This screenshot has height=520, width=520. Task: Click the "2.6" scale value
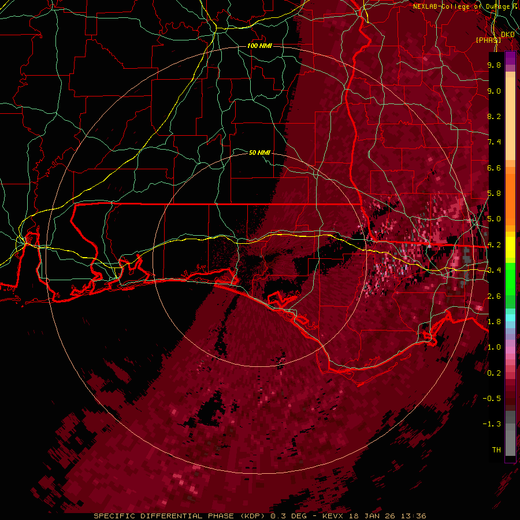click(494, 296)
